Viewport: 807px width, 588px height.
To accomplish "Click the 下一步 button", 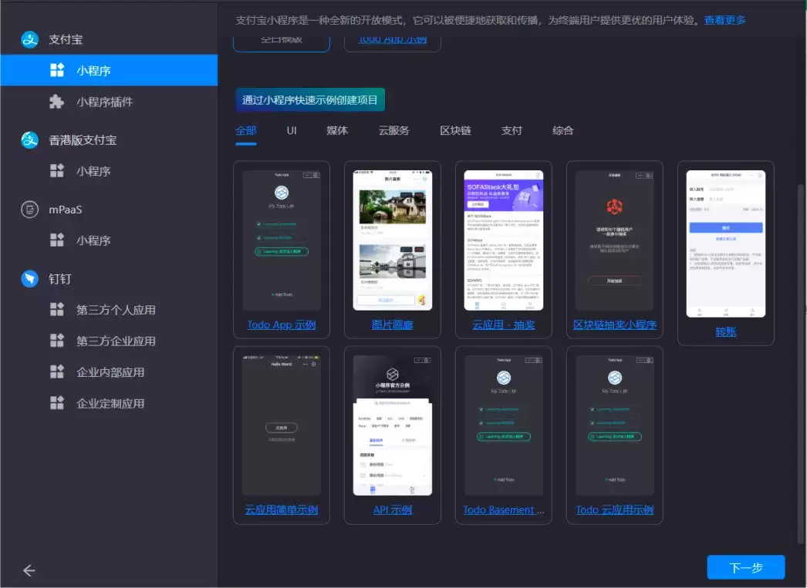I will pos(746,567).
